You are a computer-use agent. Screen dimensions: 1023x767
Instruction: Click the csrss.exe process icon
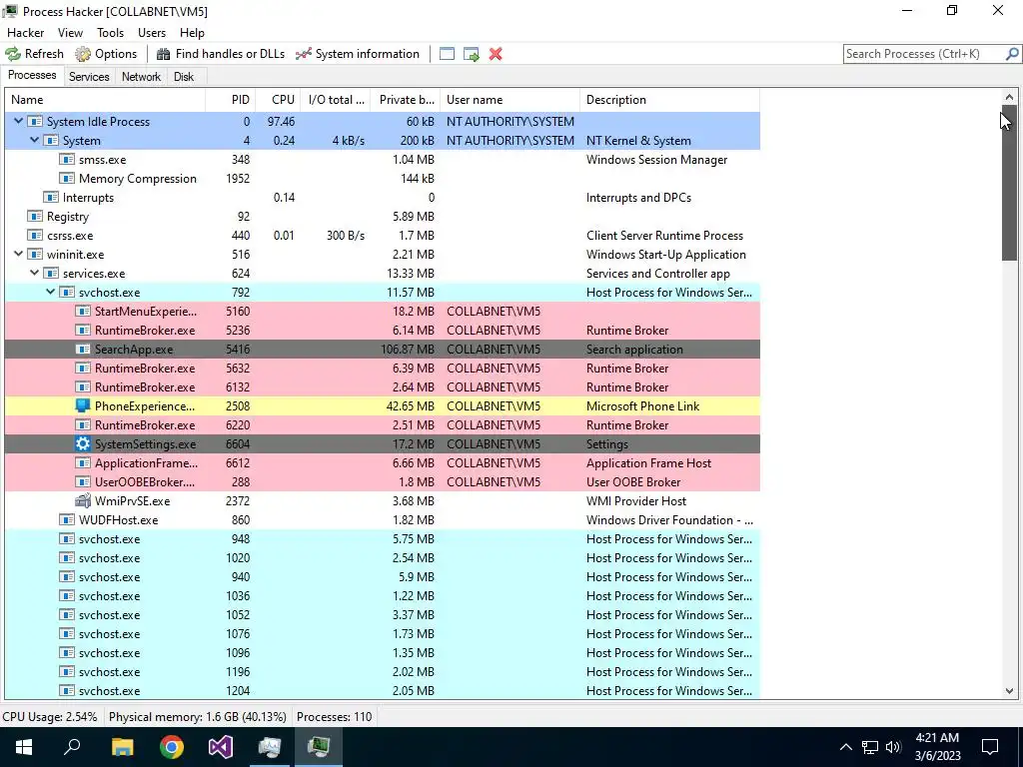pos(35,236)
